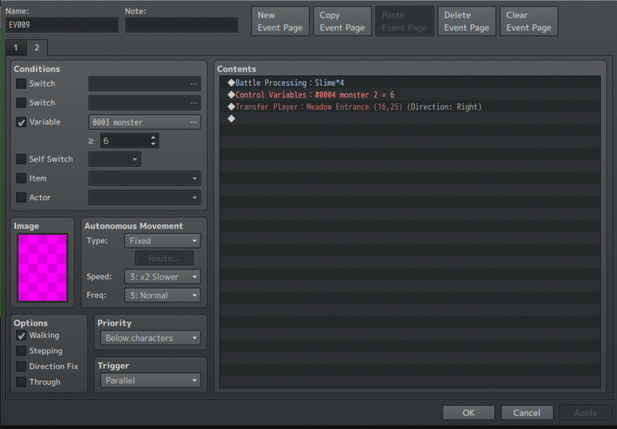Uncheck the Variable condition checkbox
Screen dimensions: 617x429
tap(22, 122)
